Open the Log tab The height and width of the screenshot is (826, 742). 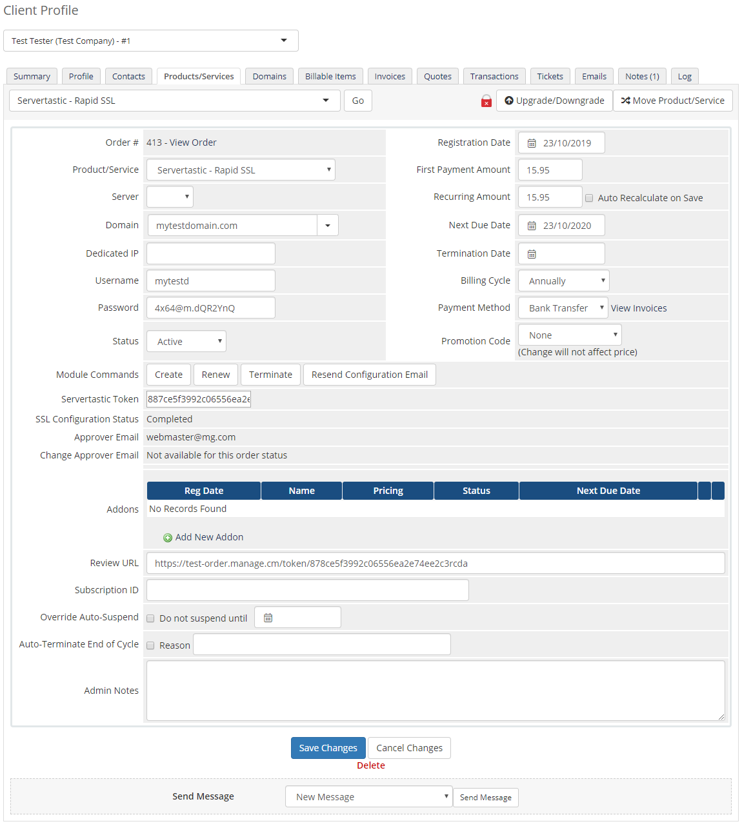coord(685,76)
